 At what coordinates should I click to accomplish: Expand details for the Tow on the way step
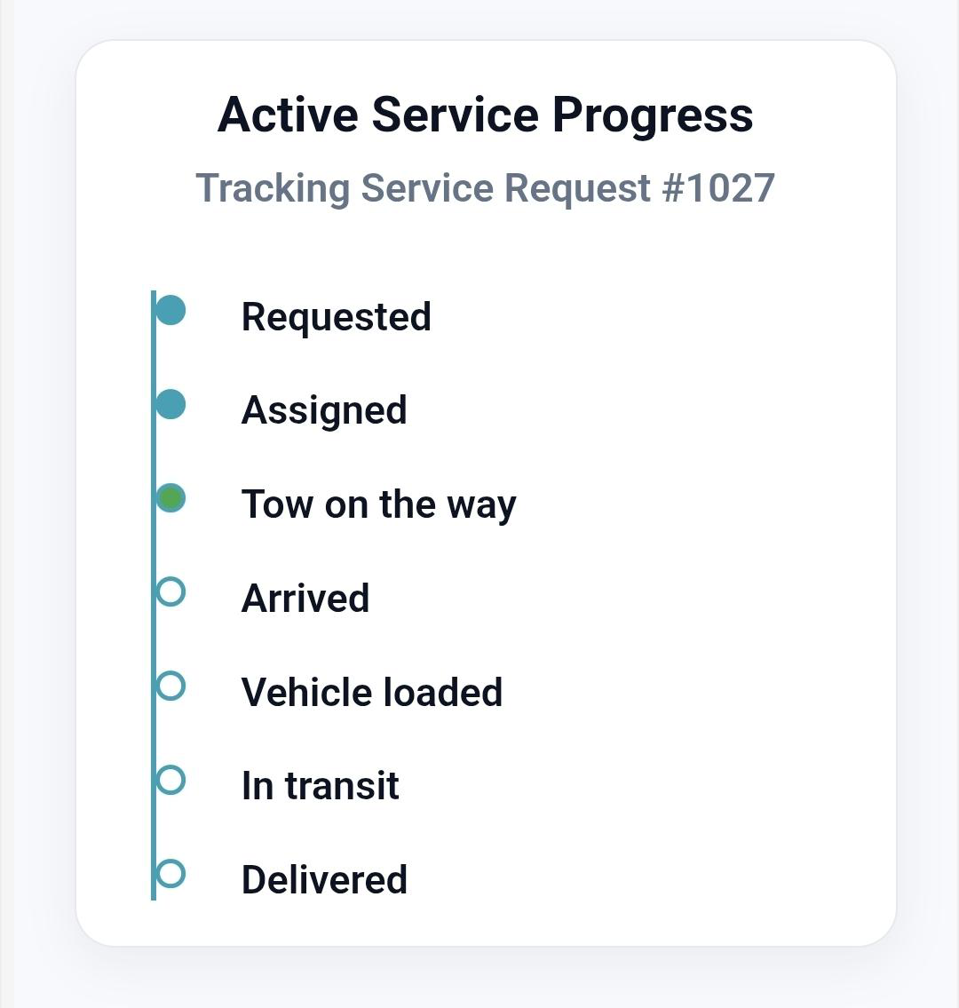379,503
